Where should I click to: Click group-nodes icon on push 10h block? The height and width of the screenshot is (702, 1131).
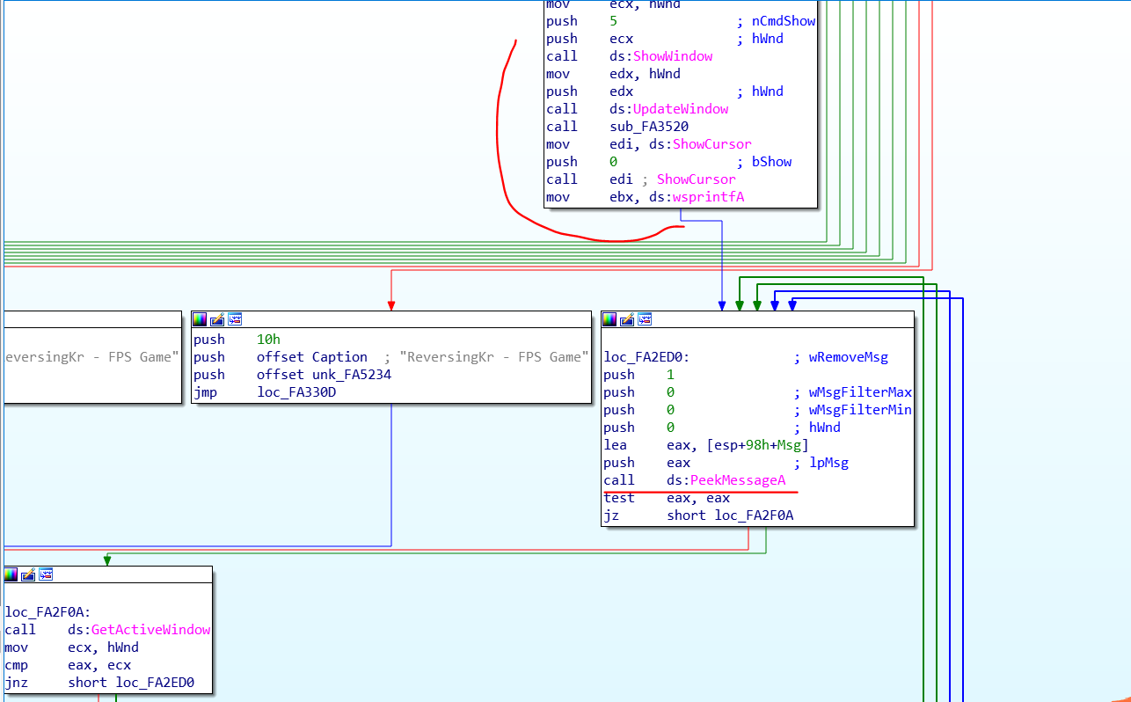[x=235, y=319]
